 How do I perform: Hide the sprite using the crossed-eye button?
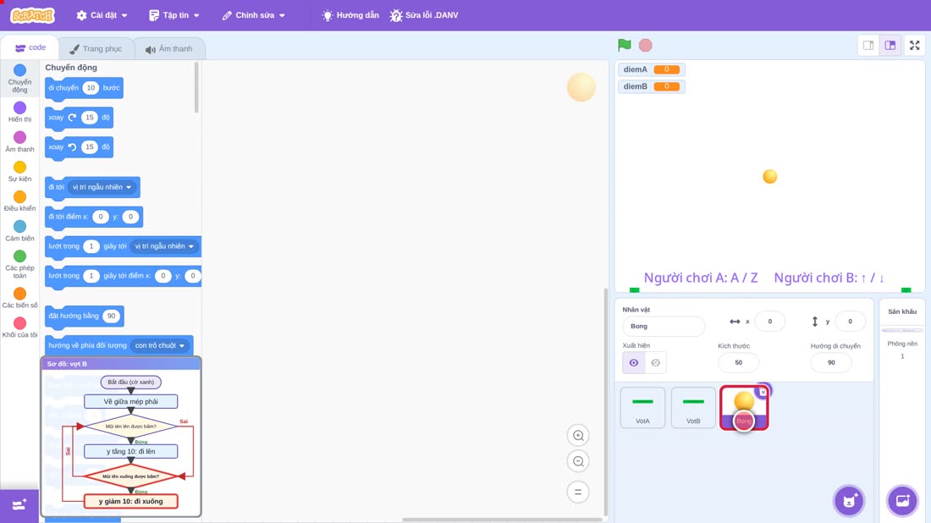coord(655,363)
